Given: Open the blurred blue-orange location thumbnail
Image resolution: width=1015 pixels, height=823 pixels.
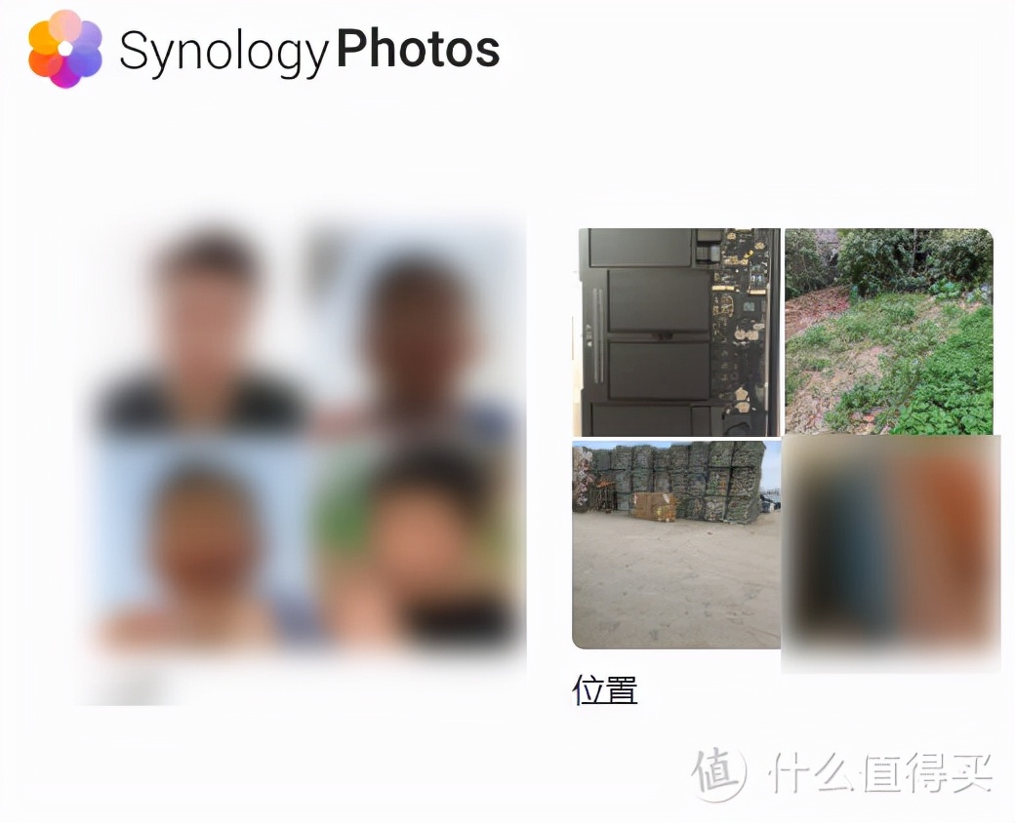Looking at the screenshot, I should tap(891, 554).
